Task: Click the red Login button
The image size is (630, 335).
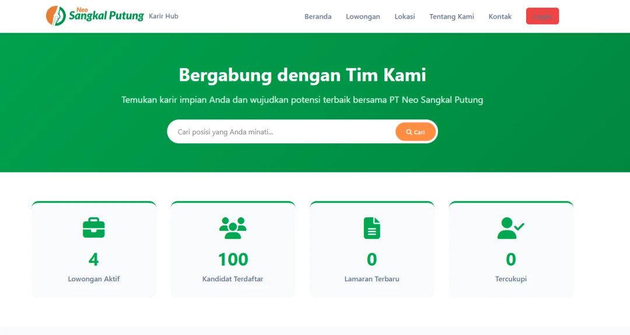Action: click(x=542, y=16)
